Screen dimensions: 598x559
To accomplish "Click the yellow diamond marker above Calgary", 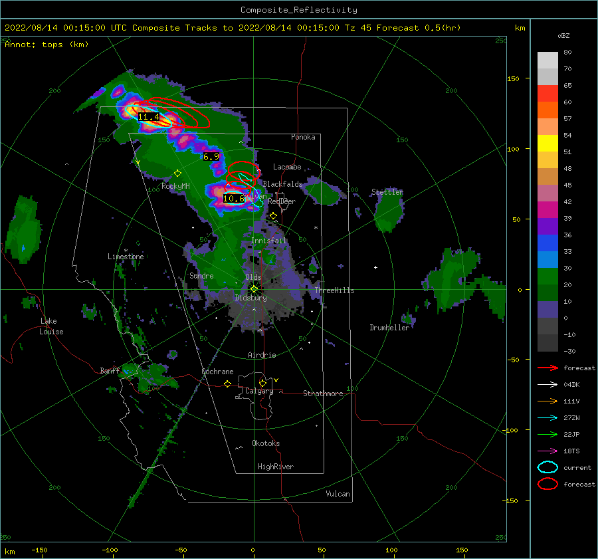I will coord(262,383).
